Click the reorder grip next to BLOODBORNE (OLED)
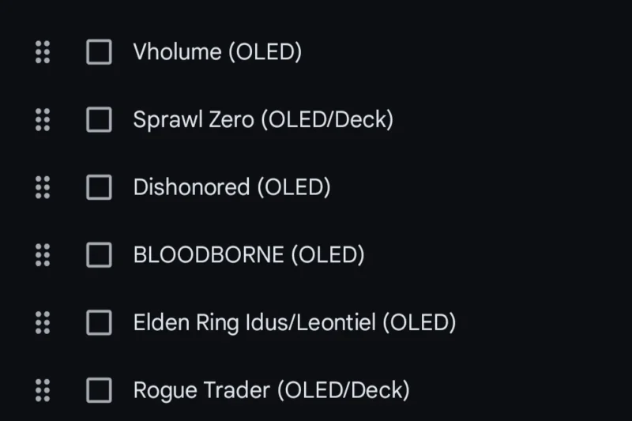The width and height of the screenshot is (632, 421). 43,255
